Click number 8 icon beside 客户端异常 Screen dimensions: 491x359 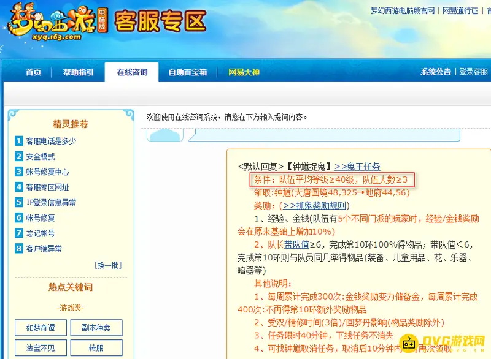pyautogui.click(x=19, y=248)
